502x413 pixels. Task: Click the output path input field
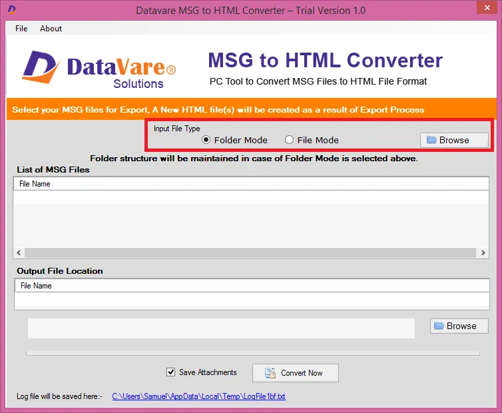pos(221,328)
